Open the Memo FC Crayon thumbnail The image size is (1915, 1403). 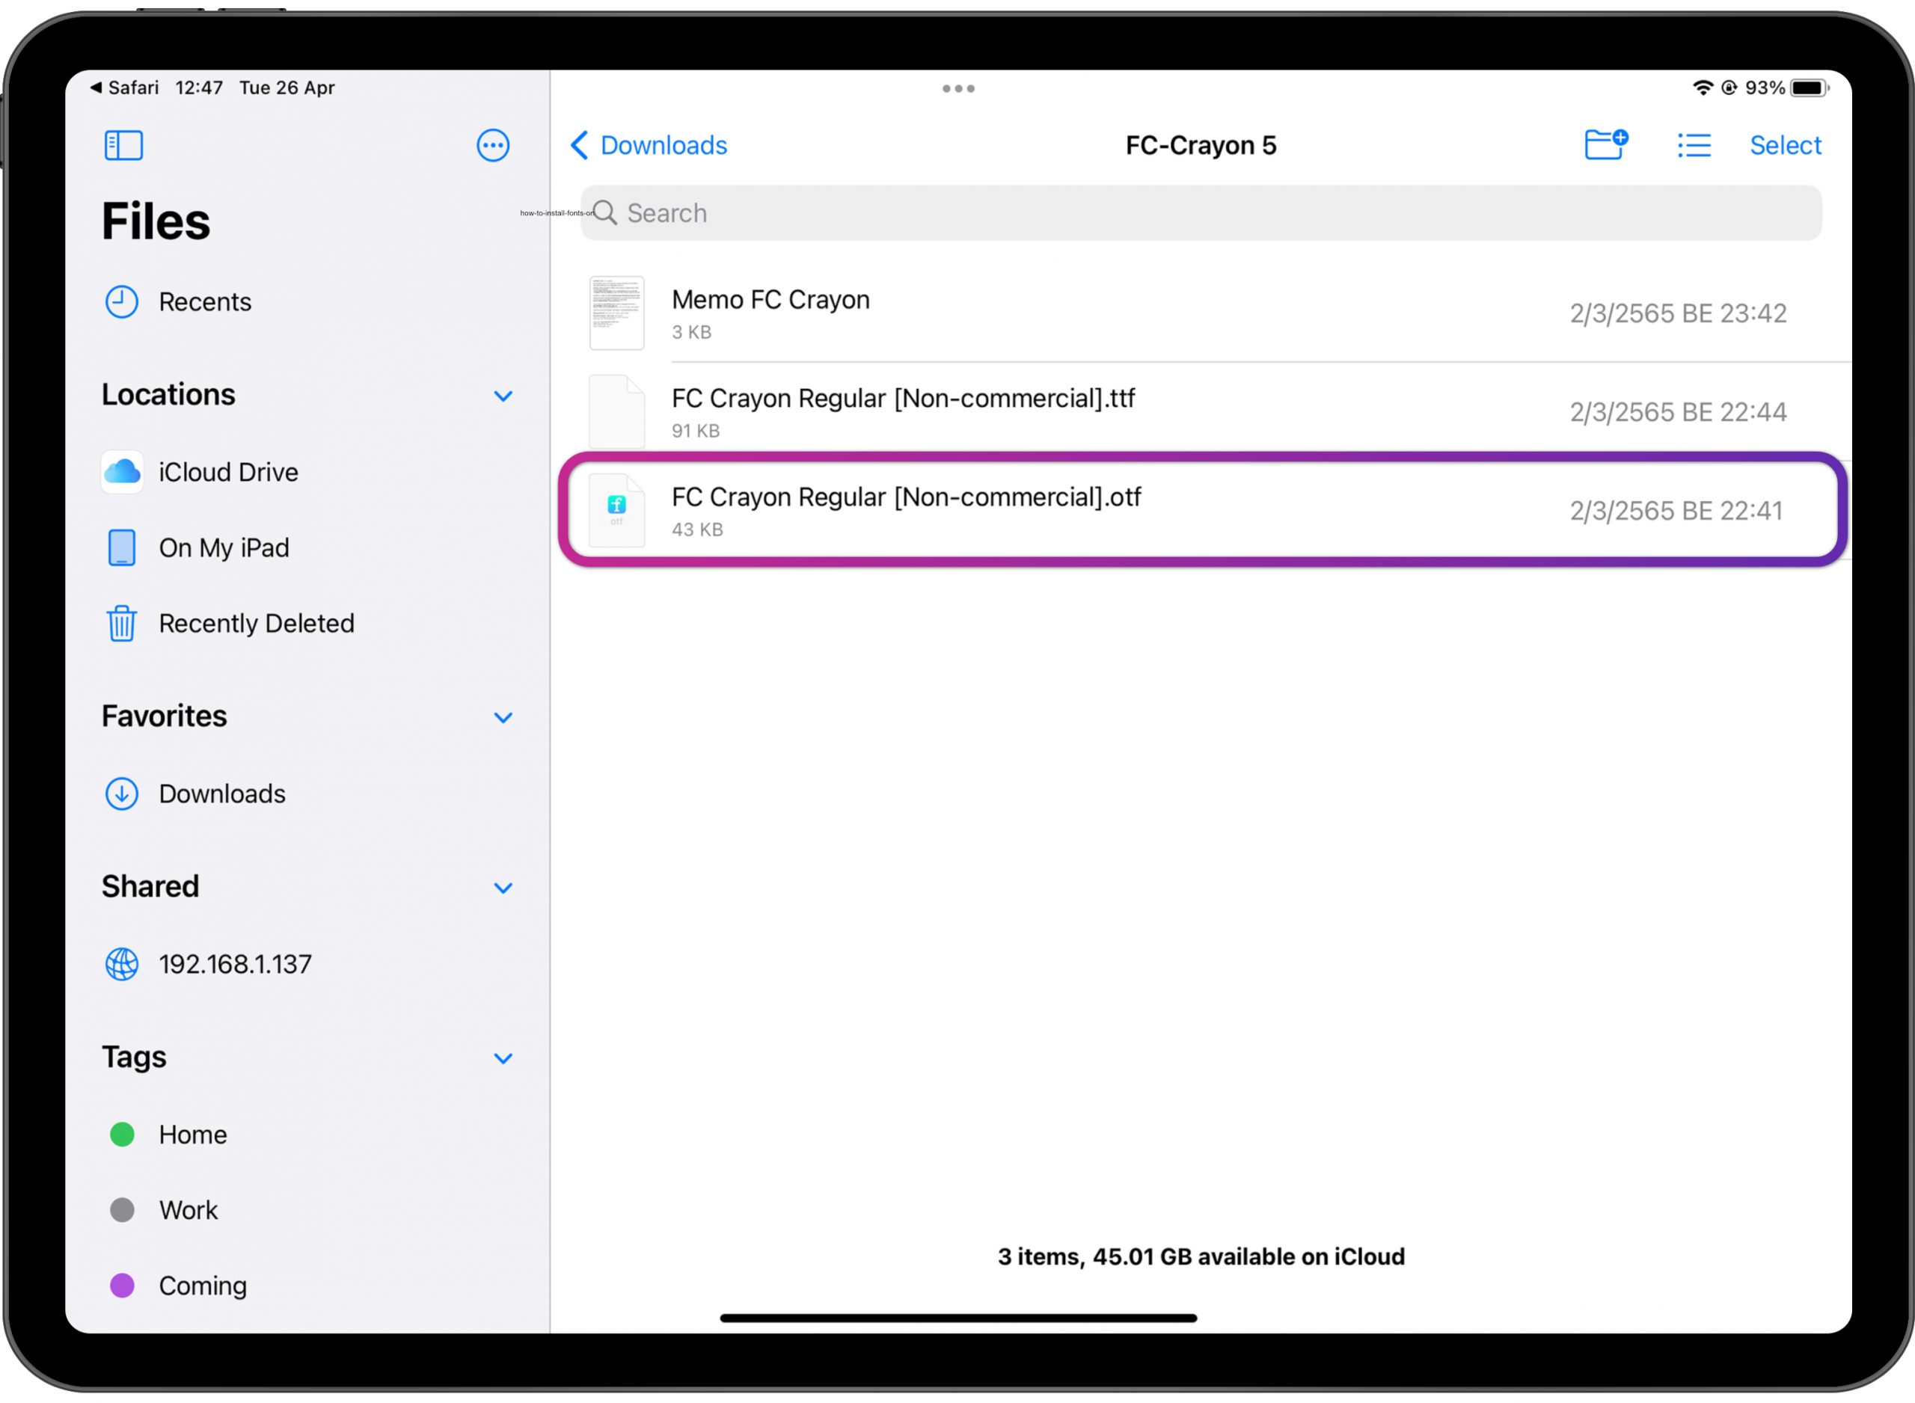click(x=616, y=313)
